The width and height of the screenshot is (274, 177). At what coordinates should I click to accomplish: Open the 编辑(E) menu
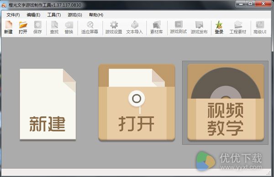[33, 15]
